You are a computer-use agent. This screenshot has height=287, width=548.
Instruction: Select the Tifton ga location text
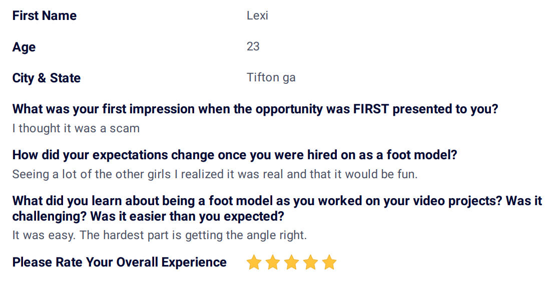[x=271, y=77]
